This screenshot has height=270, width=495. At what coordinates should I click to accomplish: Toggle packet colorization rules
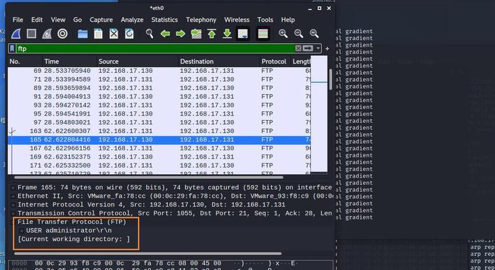(263, 34)
